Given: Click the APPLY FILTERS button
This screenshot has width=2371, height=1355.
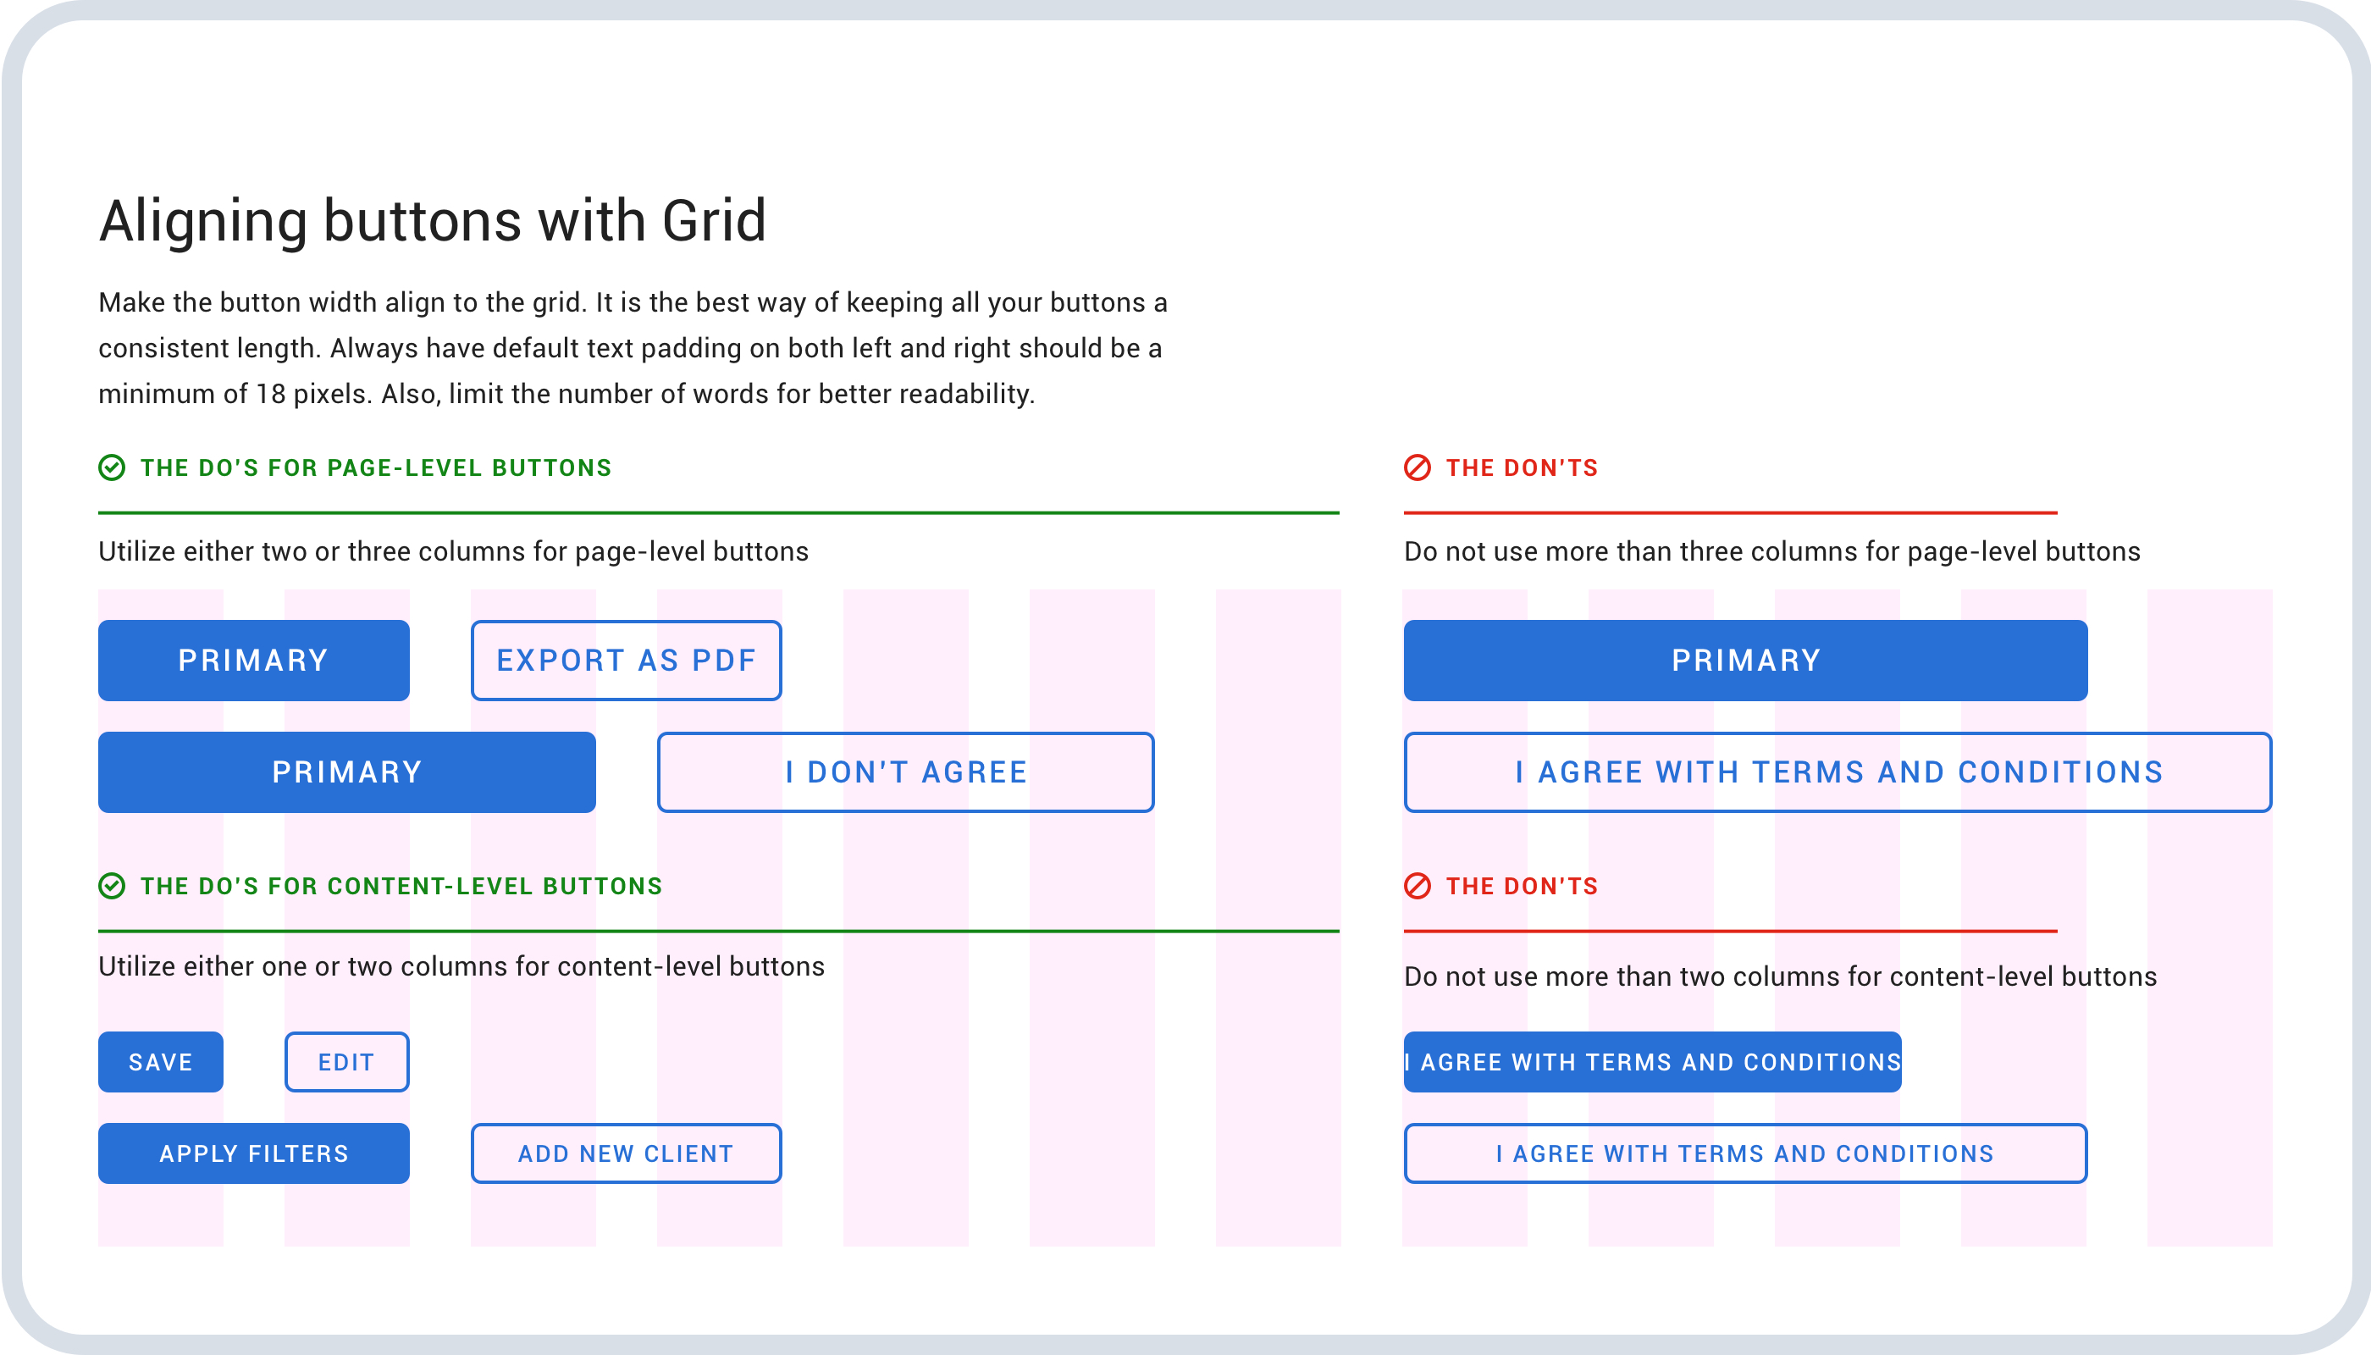Looking at the screenshot, I should click(x=254, y=1154).
